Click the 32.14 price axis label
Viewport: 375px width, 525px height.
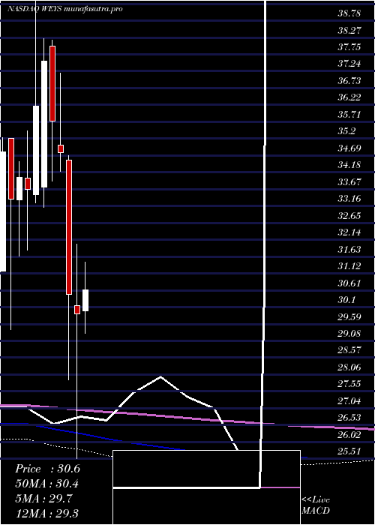[349, 232]
